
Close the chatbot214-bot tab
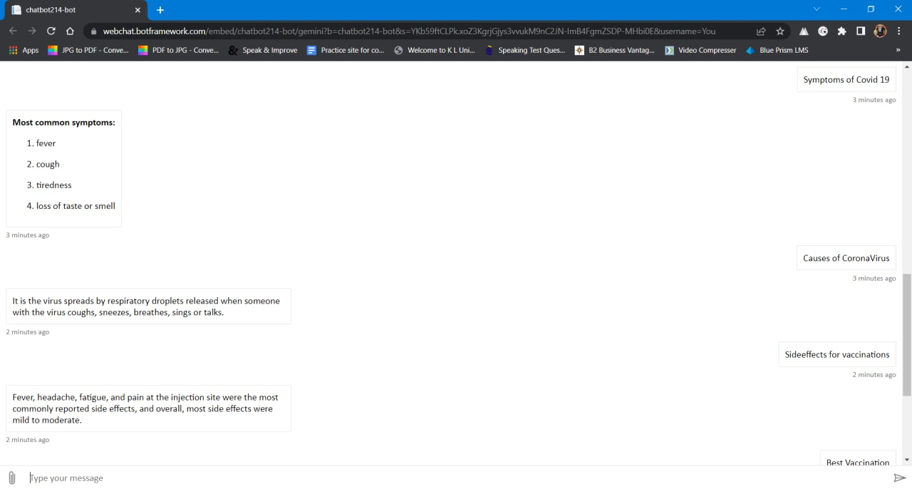point(138,10)
